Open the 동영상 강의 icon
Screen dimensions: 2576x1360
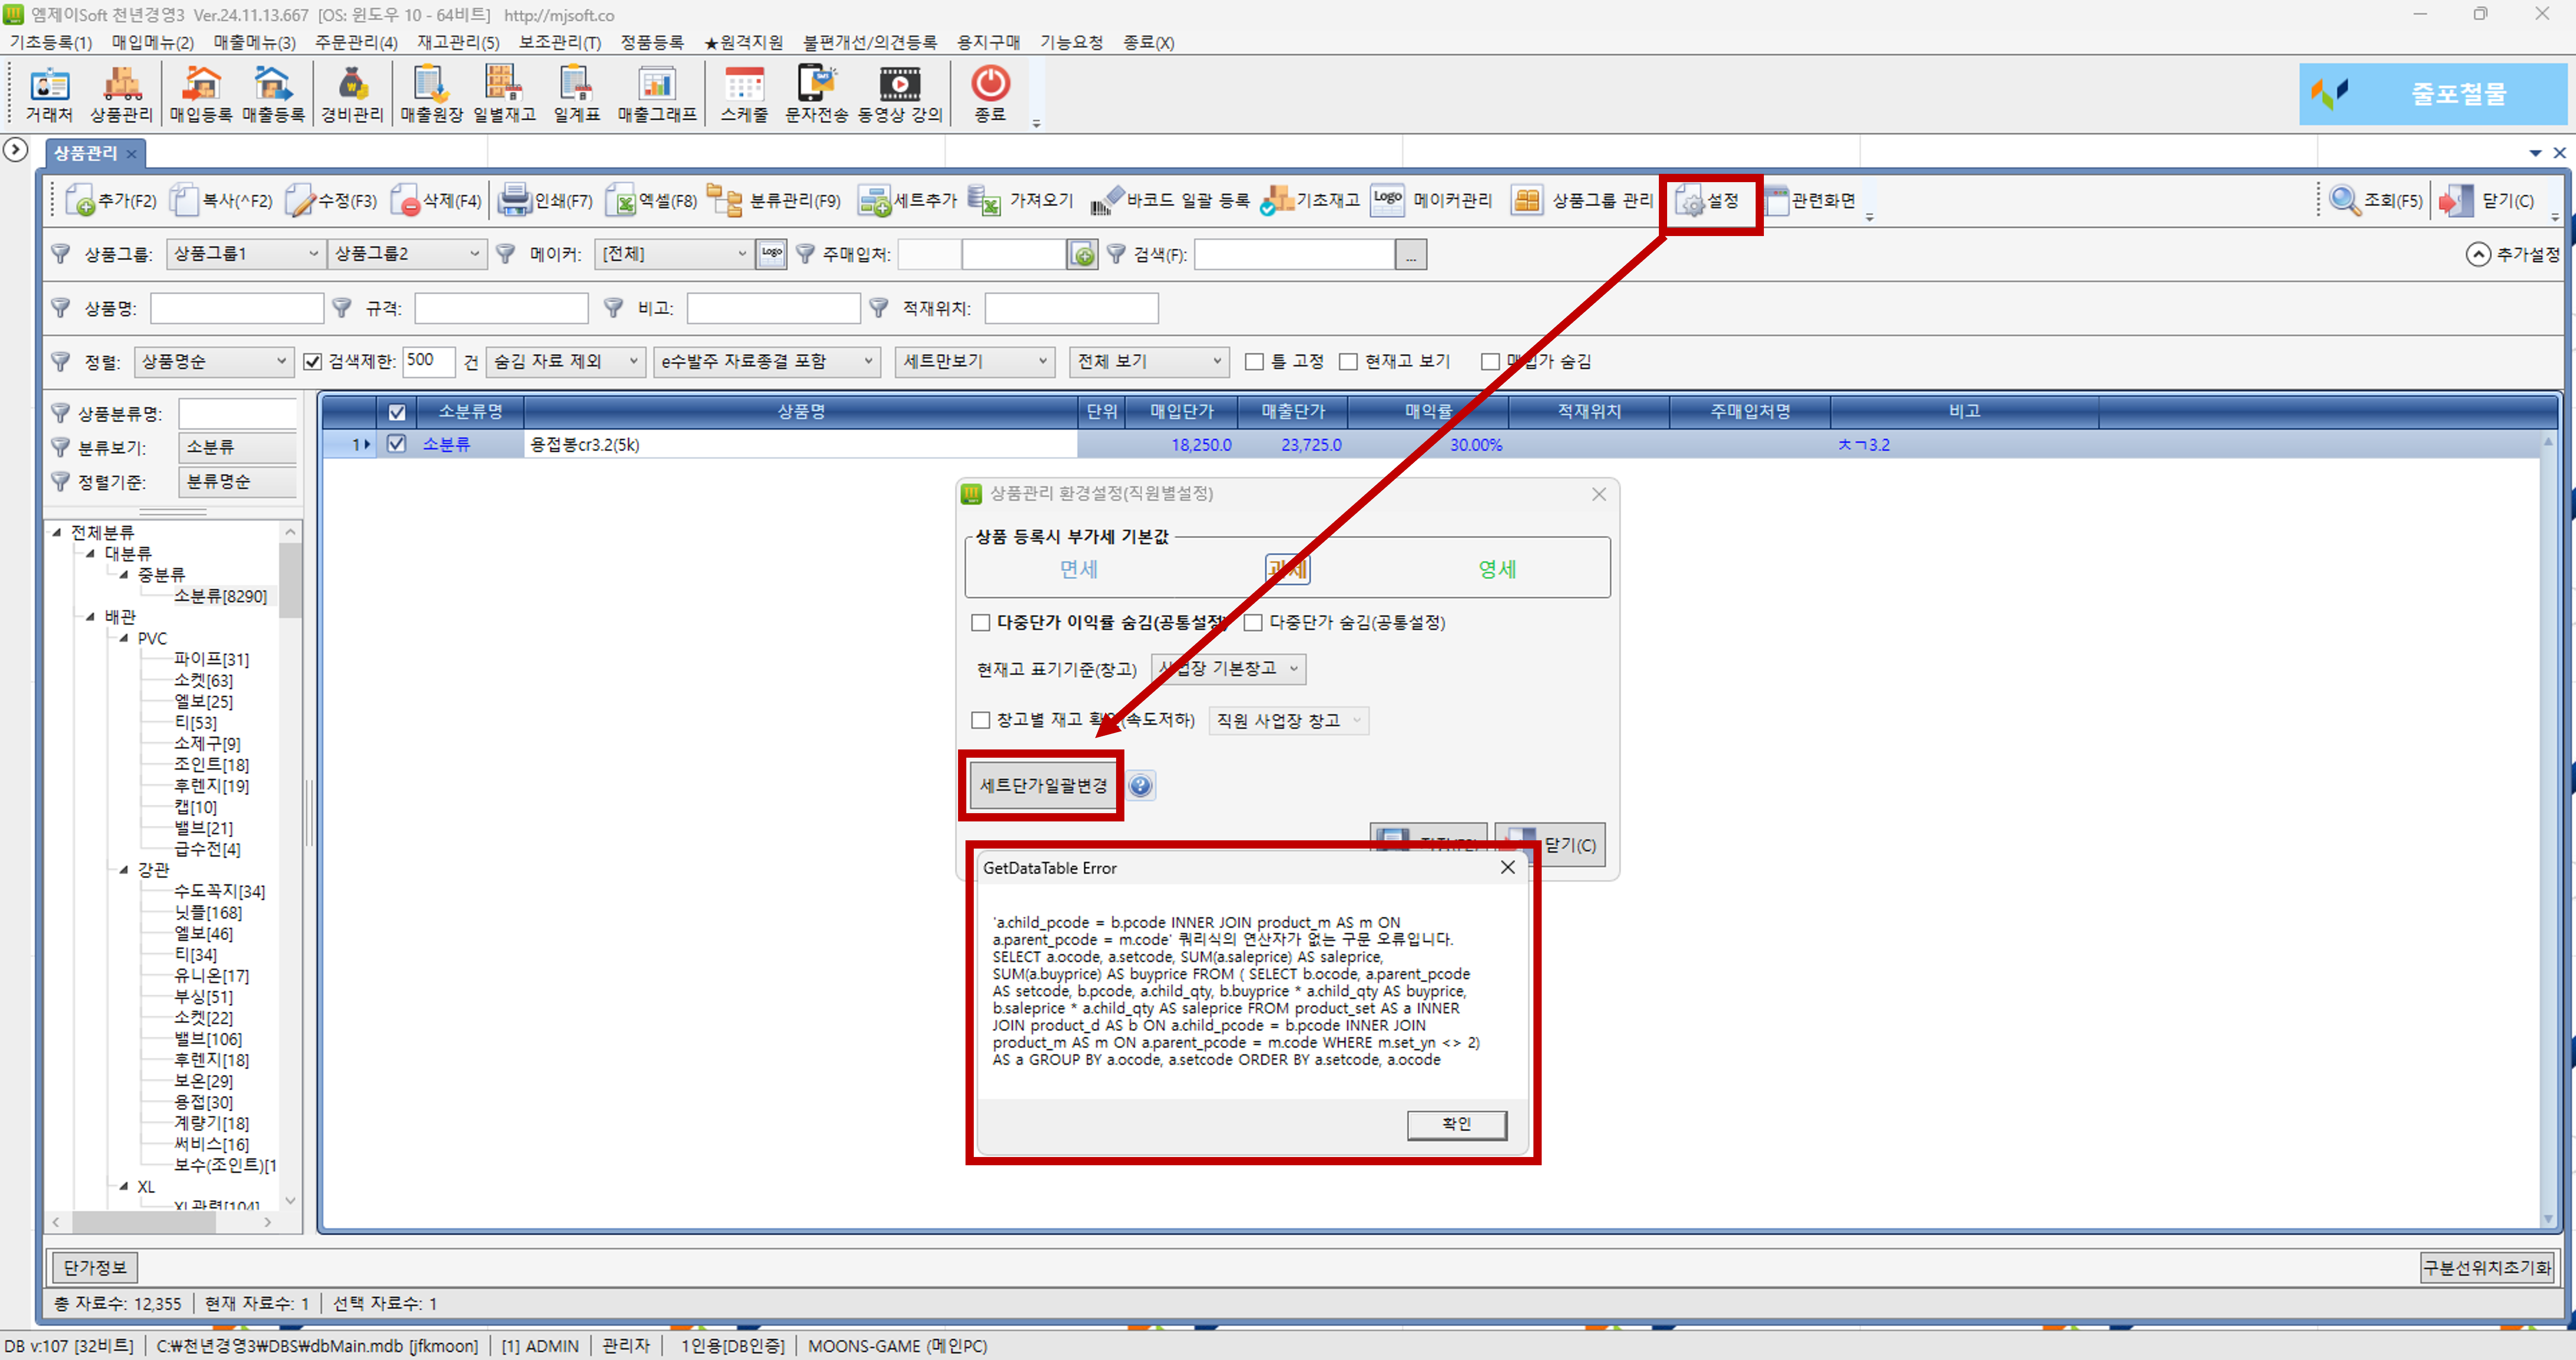point(900,94)
